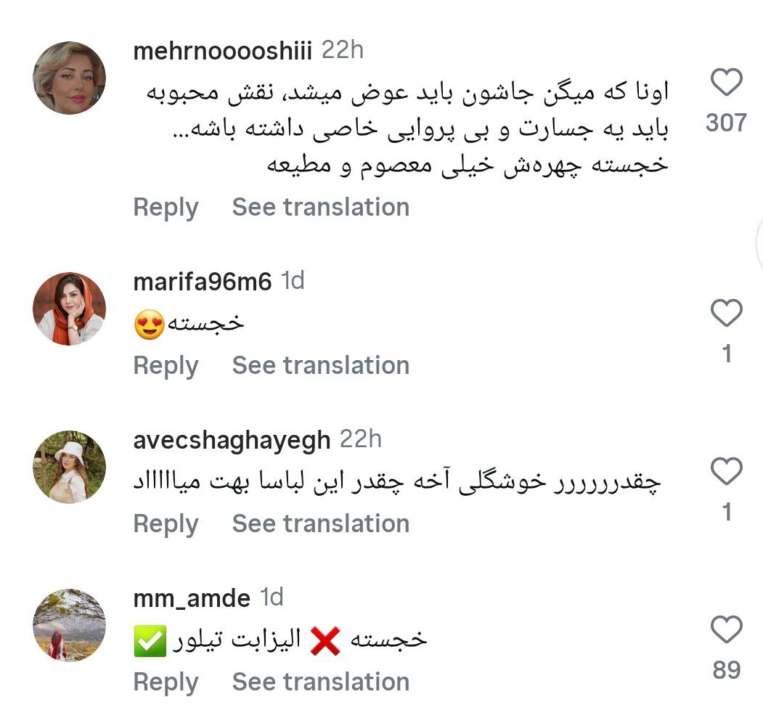Go to marifa96m6's username

coord(203,282)
